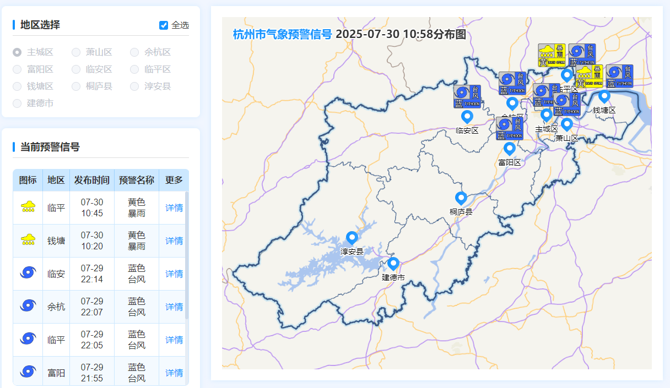Click the 杭州市气象预警信号 map title

282,34
